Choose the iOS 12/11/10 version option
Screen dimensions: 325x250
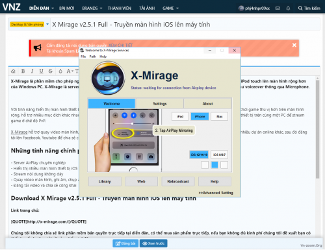[199, 155]
